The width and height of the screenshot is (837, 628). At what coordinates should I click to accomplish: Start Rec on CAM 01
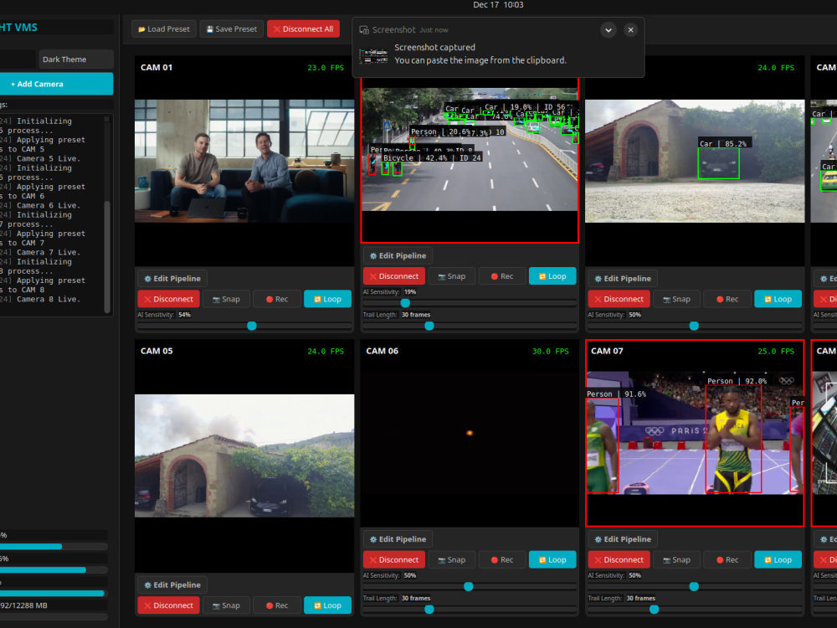[x=277, y=299]
